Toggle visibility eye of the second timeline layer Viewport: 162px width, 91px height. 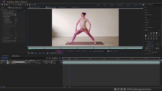[x=1, y=63]
